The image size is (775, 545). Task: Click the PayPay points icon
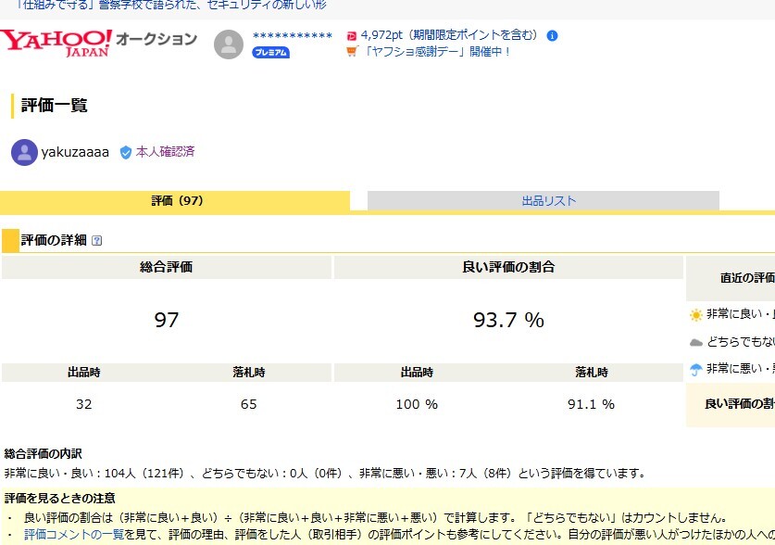pos(352,35)
